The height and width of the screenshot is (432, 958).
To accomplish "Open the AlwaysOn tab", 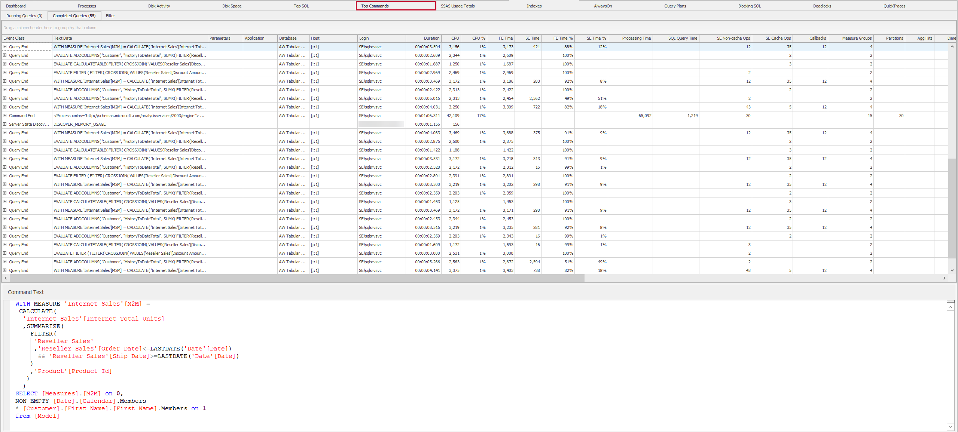I will coord(602,6).
